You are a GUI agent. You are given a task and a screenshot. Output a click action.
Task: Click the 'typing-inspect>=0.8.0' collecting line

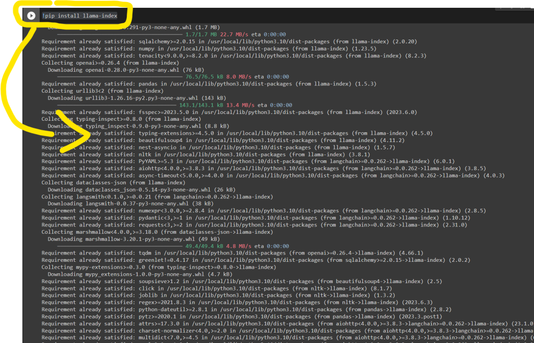[x=121, y=119]
